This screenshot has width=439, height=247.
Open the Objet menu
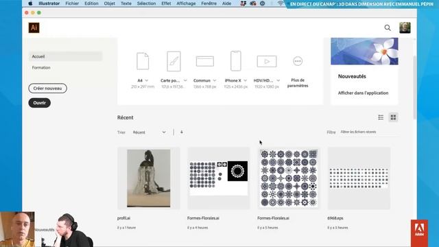pos(109,3)
